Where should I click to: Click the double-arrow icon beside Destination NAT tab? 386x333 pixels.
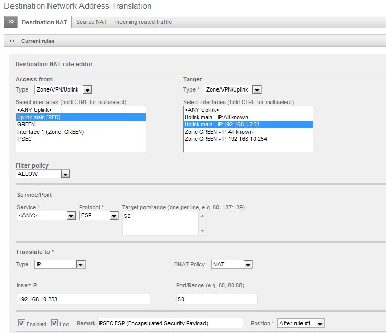(x=11, y=22)
